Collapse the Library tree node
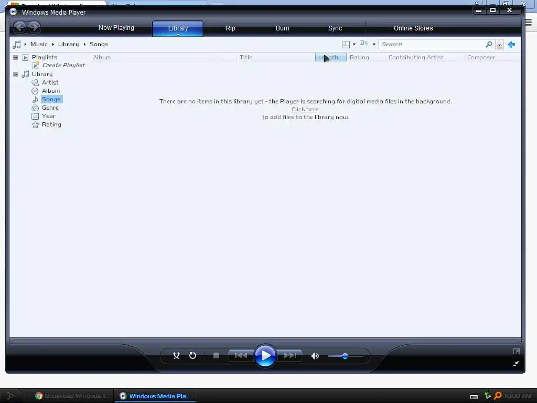 (x=15, y=74)
